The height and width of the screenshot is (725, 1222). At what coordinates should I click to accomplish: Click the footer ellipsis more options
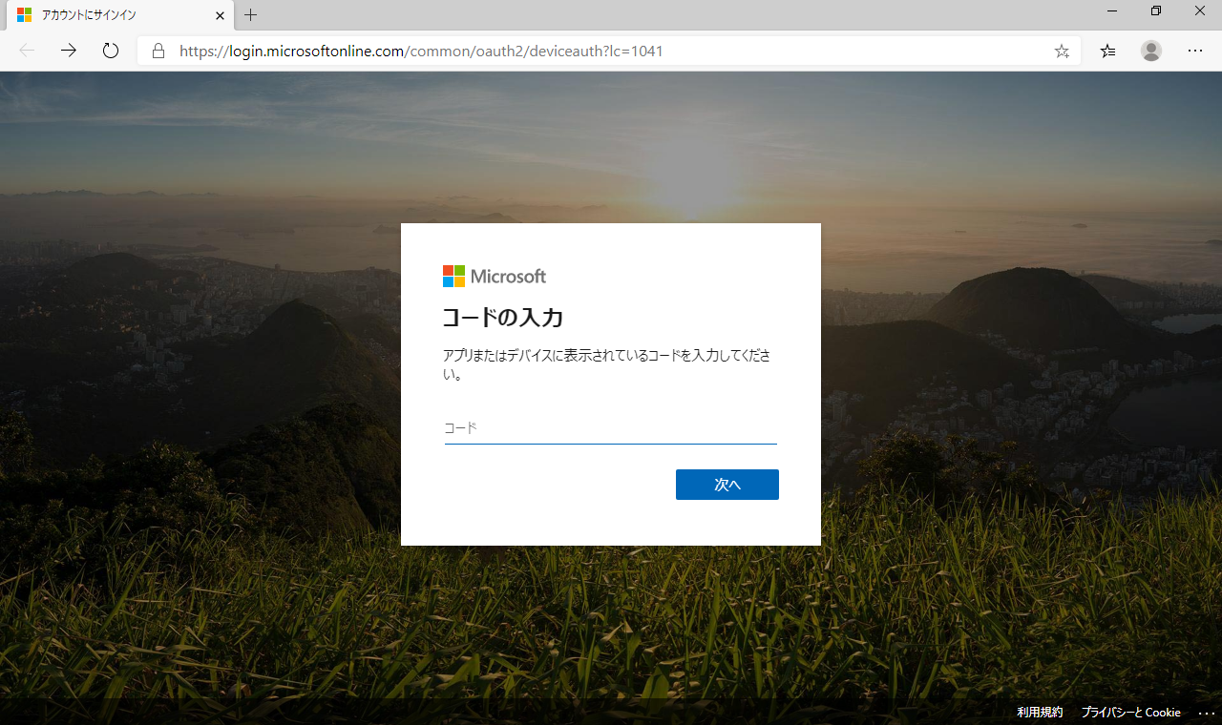coord(1207,713)
